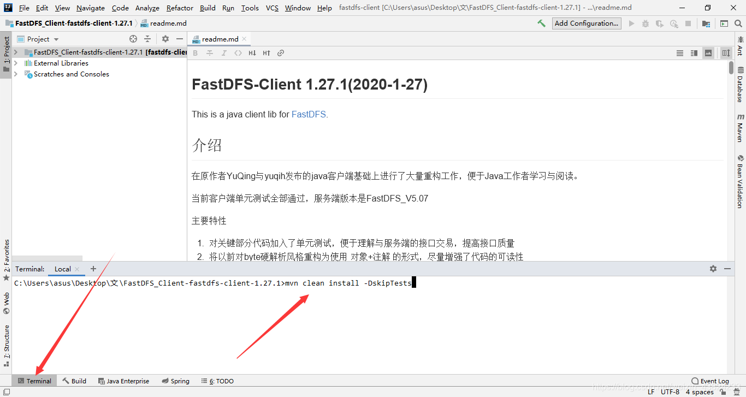Click the header level down icon
This screenshot has height=397, width=746.
tap(252, 53)
